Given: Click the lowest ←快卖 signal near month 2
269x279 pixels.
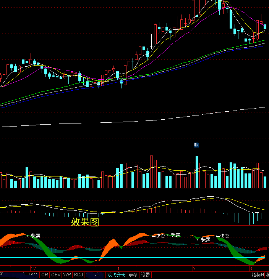Looking at the screenshot, I should pyautogui.click(x=204, y=240).
